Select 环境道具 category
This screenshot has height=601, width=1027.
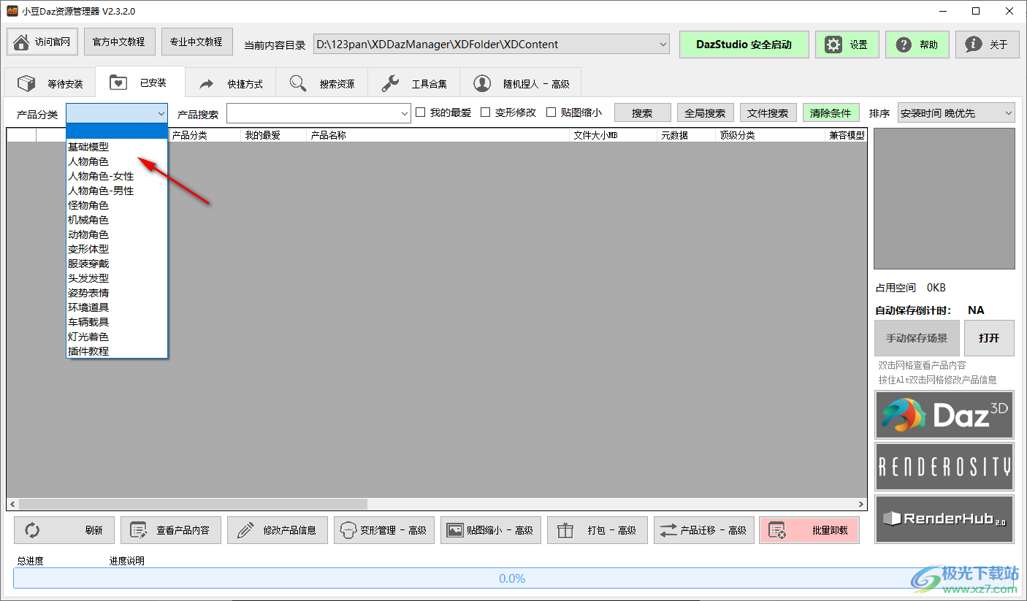pos(117,307)
